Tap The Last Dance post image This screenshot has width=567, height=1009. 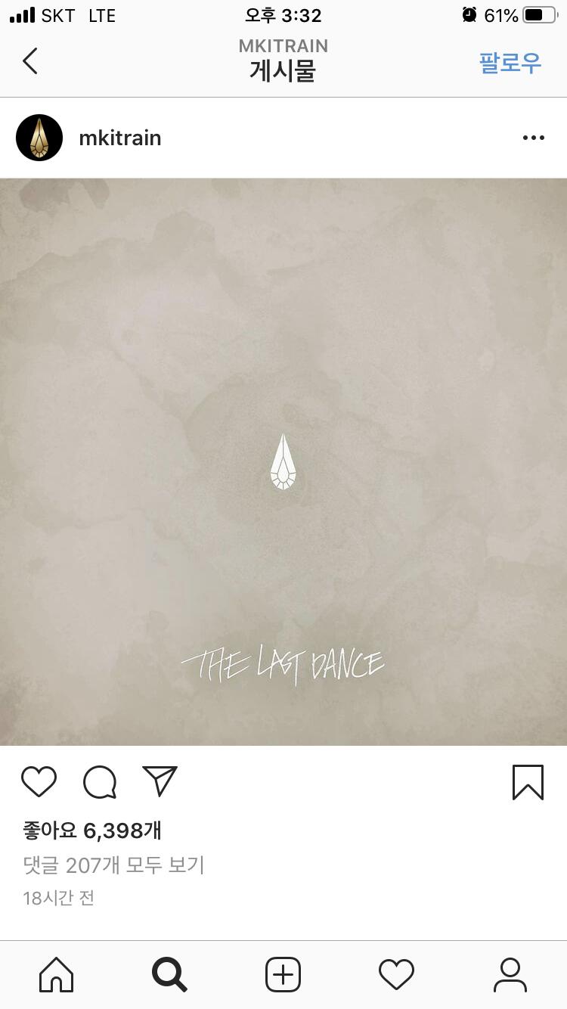pyautogui.click(x=283, y=461)
